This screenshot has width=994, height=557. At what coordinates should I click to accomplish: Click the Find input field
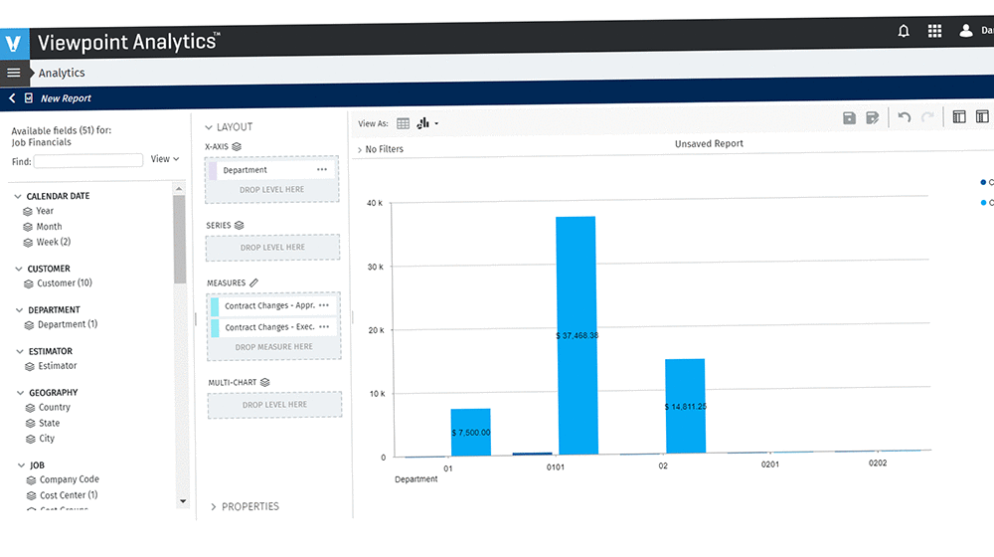pyautogui.click(x=88, y=160)
